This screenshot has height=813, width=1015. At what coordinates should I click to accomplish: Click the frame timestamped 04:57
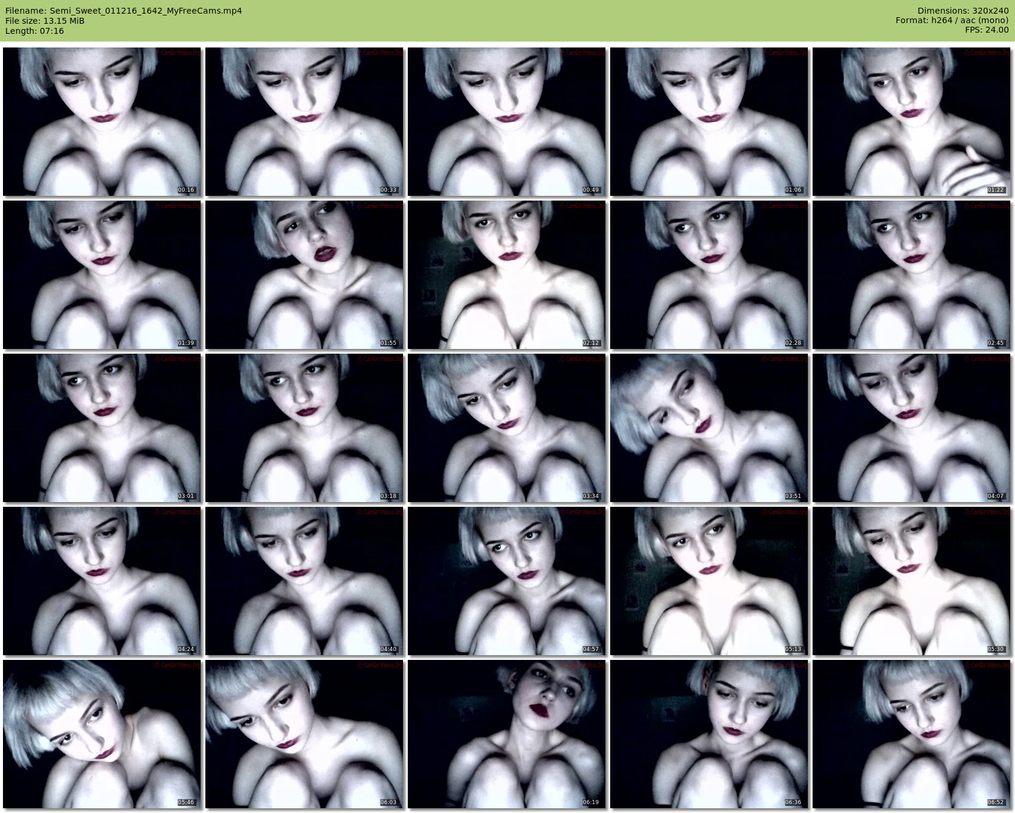[507, 581]
